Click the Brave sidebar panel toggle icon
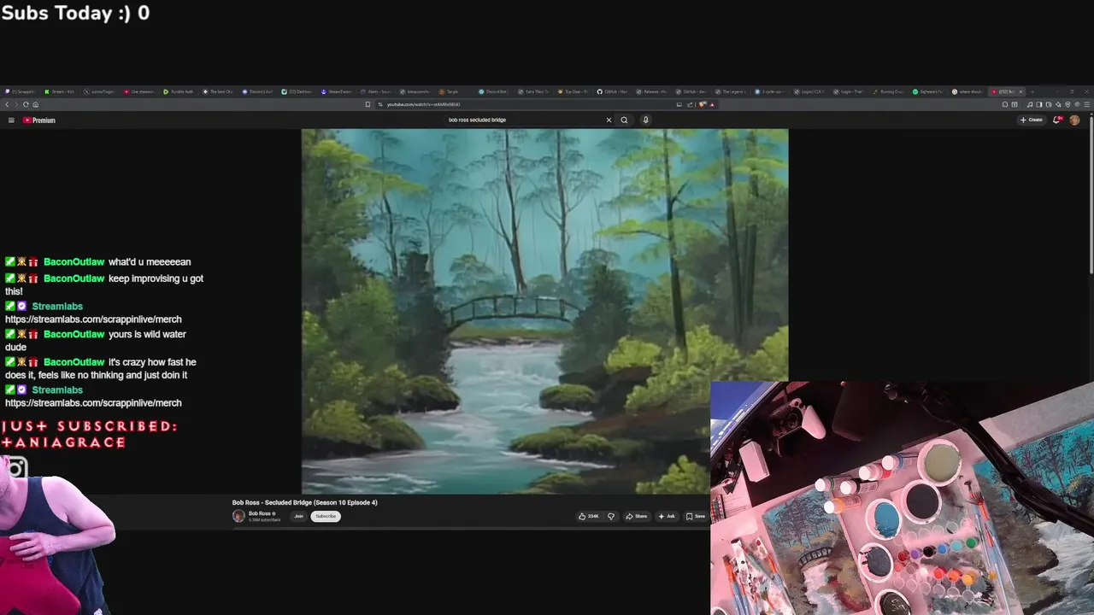1094x615 pixels. coord(1039,104)
